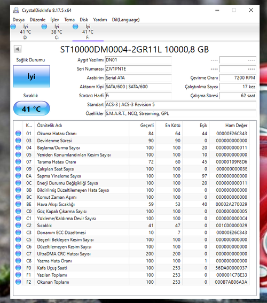Click status orb of 04 Başlama/Durma Sayısı
This screenshot has height=303, width=267.
(18, 147)
